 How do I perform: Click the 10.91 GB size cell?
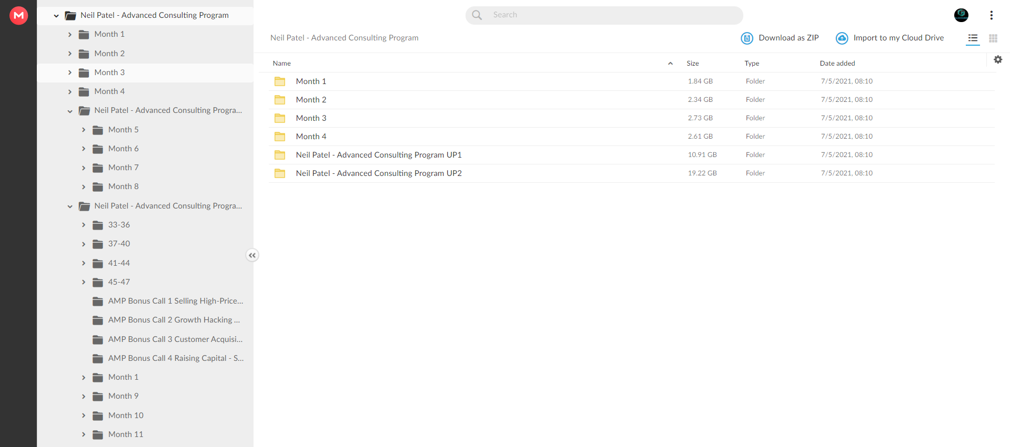point(702,155)
